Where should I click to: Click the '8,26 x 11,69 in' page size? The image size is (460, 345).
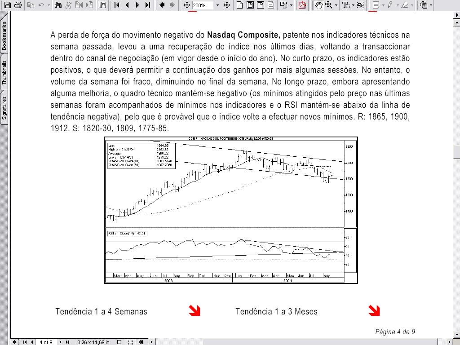pos(93,342)
